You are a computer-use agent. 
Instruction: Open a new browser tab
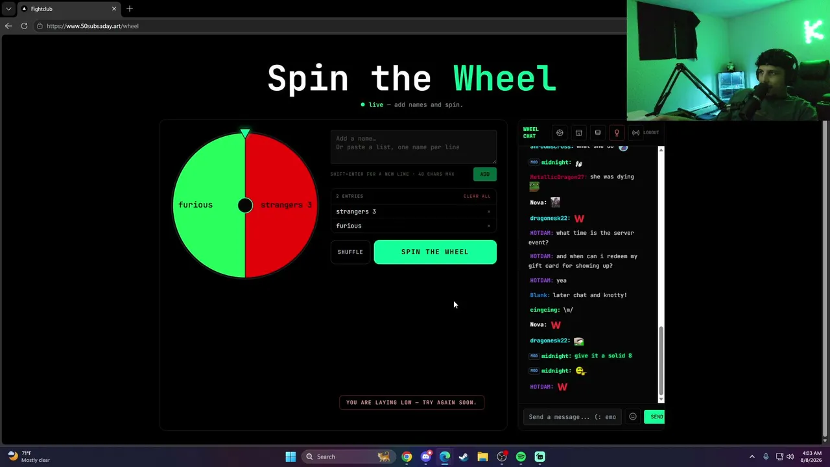130,9
